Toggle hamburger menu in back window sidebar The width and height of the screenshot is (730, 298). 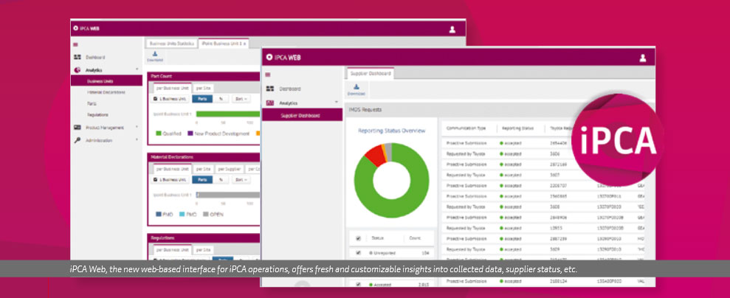[x=75, y=45]
